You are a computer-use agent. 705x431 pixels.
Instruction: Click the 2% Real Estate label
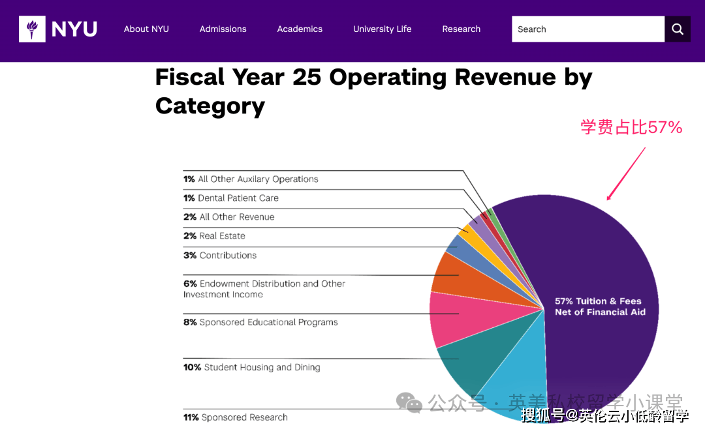pyautogui.click(x=214, y=236)
